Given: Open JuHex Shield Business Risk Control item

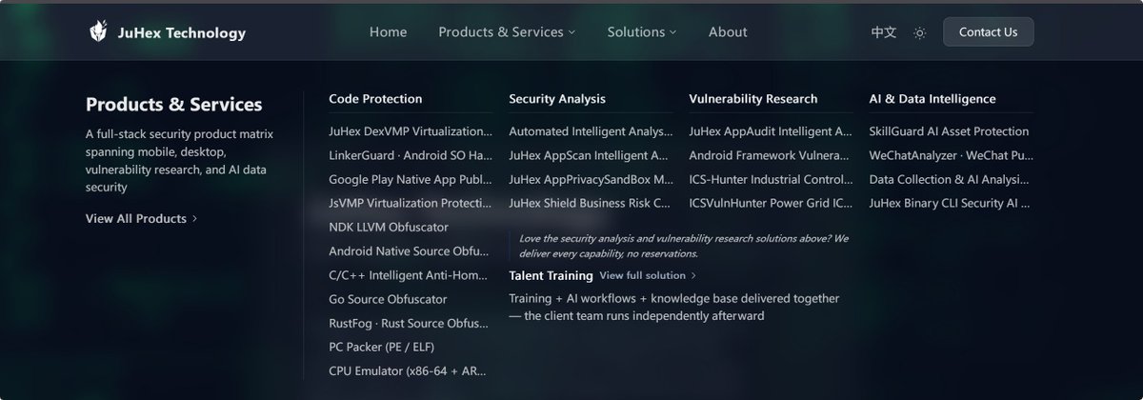Looking at the screenshot, I should tap(590, 203).
